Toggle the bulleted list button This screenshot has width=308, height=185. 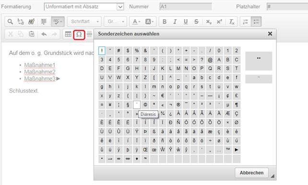click(x=256, y=22)
